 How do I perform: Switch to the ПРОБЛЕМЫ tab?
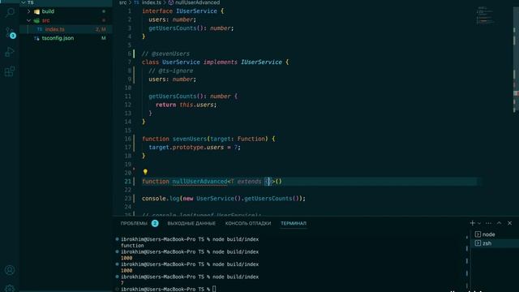point(134,224)
